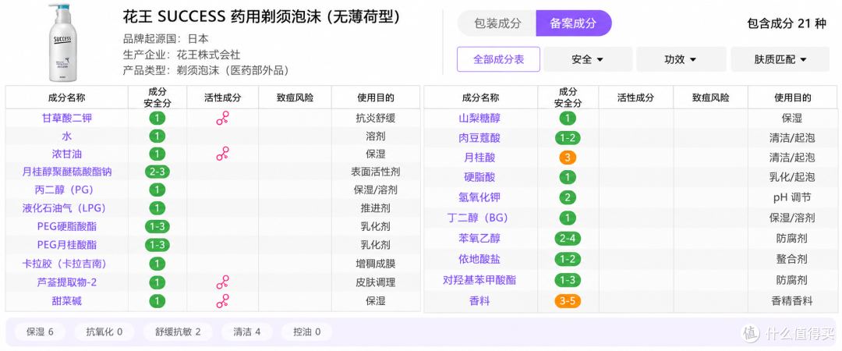Image resolution: width=842 pixels, height=351 pixels.
Task: Click the SUCCESS product bottle image
Action: pyautogui.click(x=63, y=41)
